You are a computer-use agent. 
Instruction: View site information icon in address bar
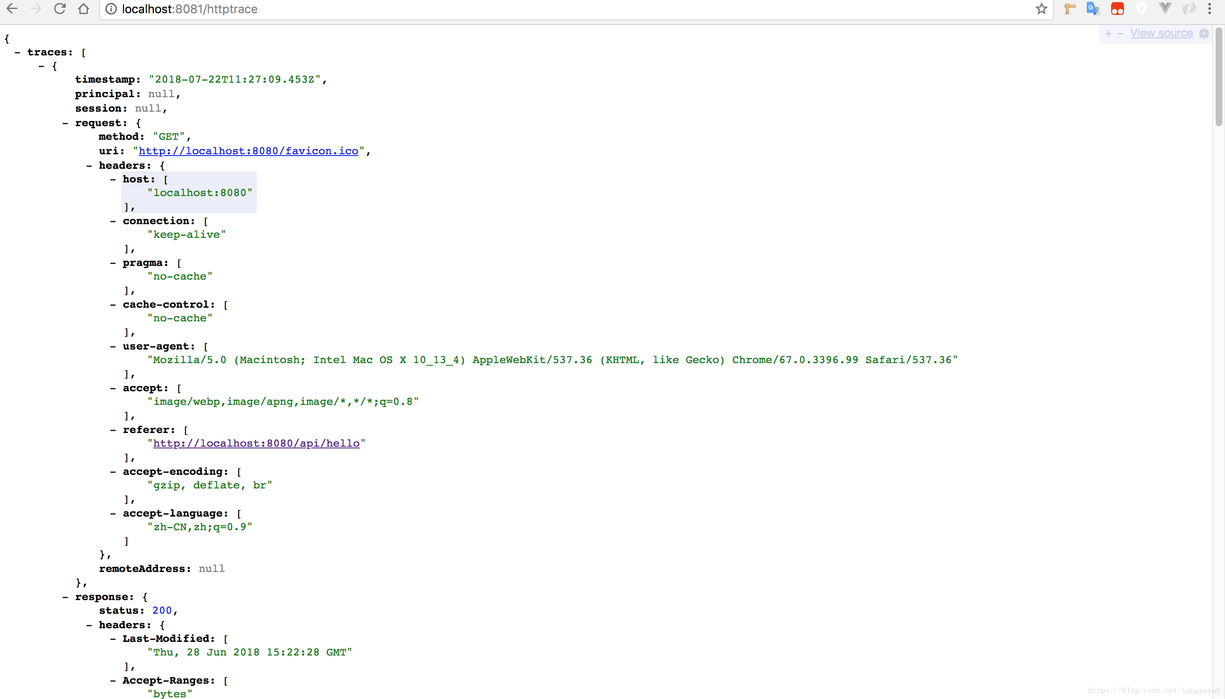(111, 9)
